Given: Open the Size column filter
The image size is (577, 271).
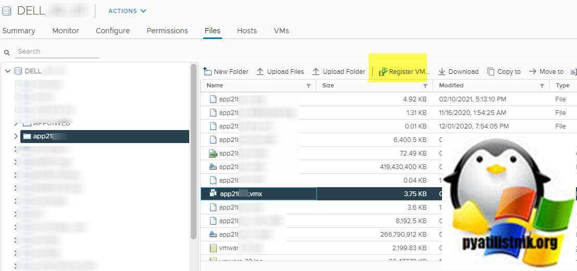Looking at the screenshot, I should (425, 86).
